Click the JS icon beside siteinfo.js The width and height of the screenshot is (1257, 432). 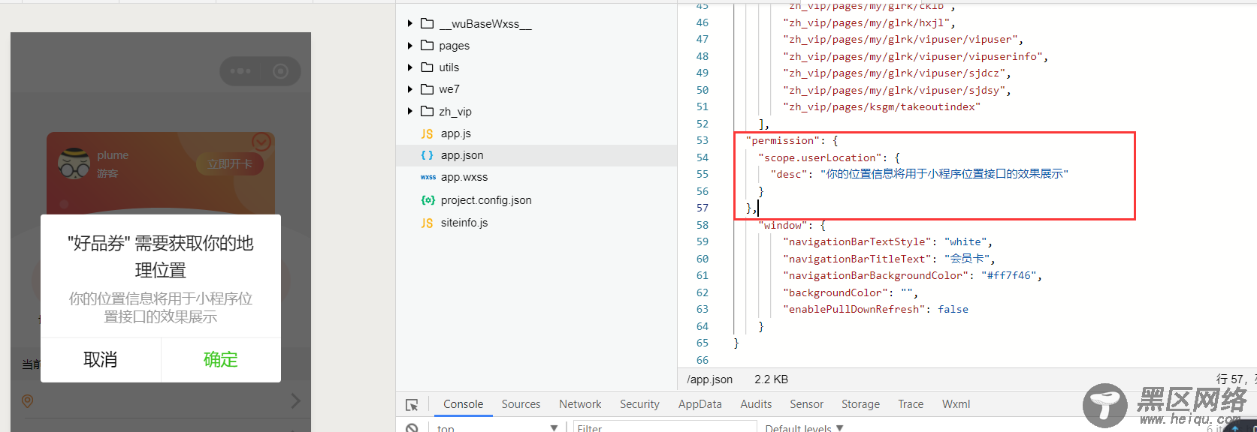click(427, 223)
